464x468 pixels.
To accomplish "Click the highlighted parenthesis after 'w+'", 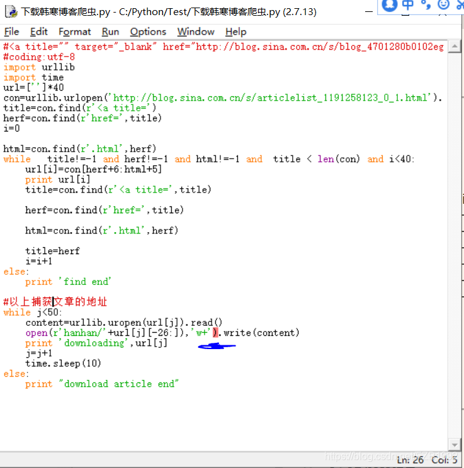I will (x=215, y=333).
